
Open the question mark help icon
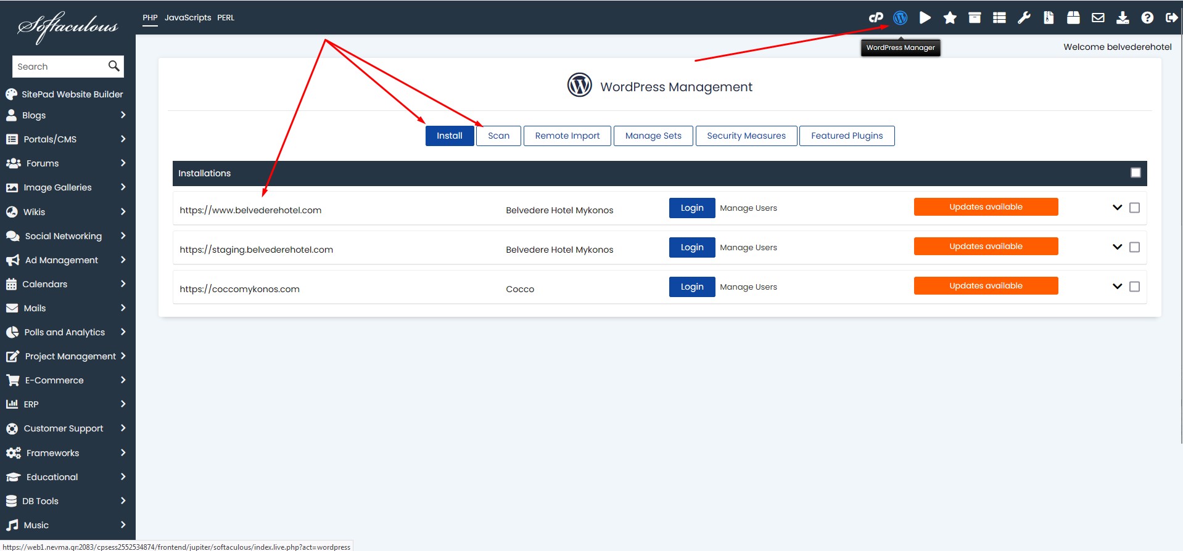pos(1147,18)
